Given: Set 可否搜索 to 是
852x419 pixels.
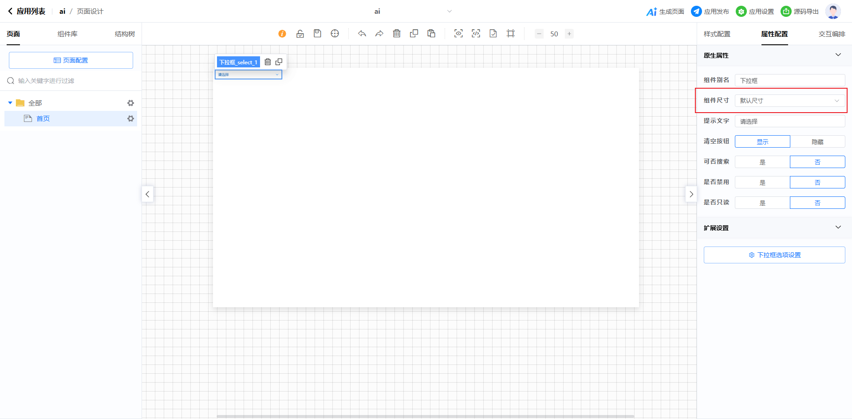Looking at the screenshot, I should point(762,162).
